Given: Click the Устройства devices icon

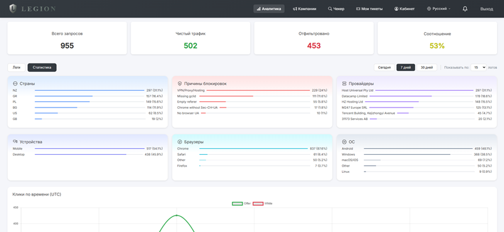Looking at the screenshot, I should [14, 141].
